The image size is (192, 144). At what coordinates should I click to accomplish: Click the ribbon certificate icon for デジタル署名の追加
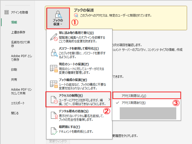coord(54,115)
